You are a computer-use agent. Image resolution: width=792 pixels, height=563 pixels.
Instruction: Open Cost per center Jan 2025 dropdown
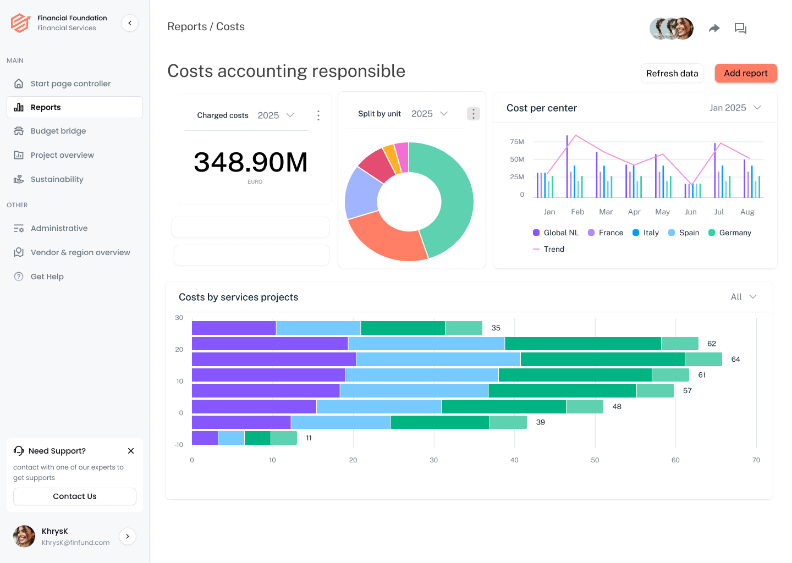(735, 108)
